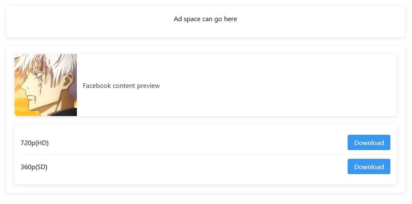The image size is (412, 204).
Task: Click the 360p(SD) quality label
Action: click(x=34, y=167)
